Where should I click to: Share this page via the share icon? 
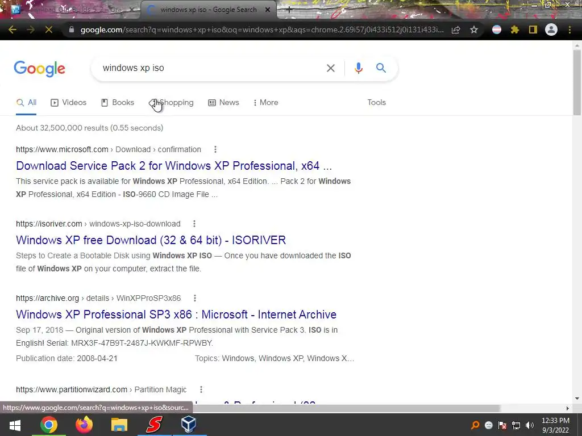(456, 30)
